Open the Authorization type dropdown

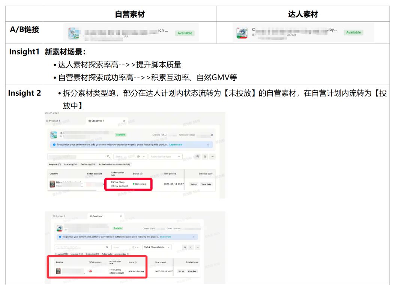pos(165,157)
